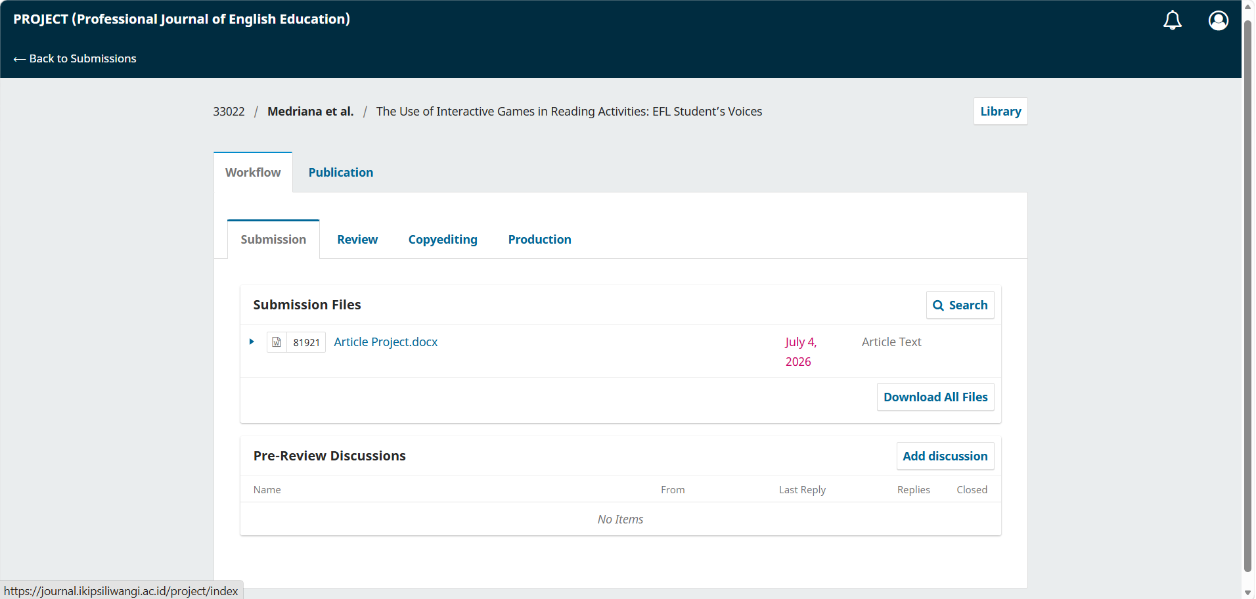
Task: Switch to the Workflow tab
Action: click(253, 172)
